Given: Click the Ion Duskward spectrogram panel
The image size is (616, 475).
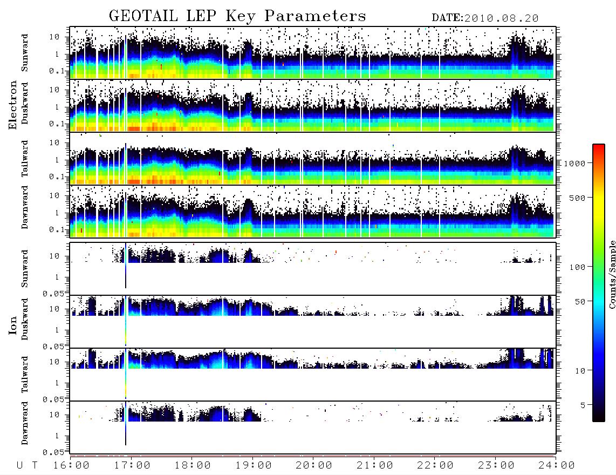Looking at the screenshot, I should point(313,321).
